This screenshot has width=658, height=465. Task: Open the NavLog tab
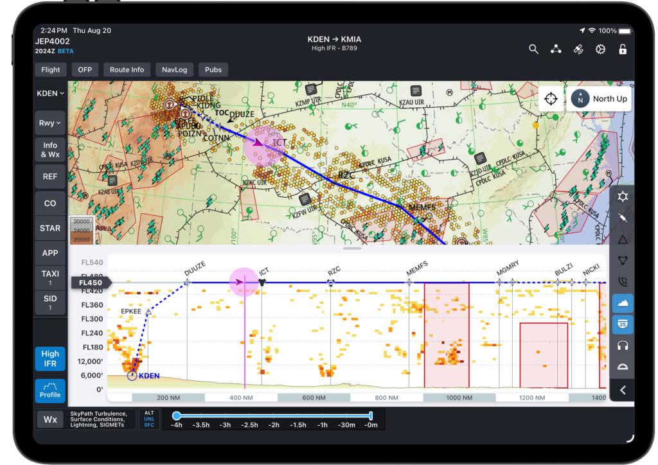(x=175, y=69)
